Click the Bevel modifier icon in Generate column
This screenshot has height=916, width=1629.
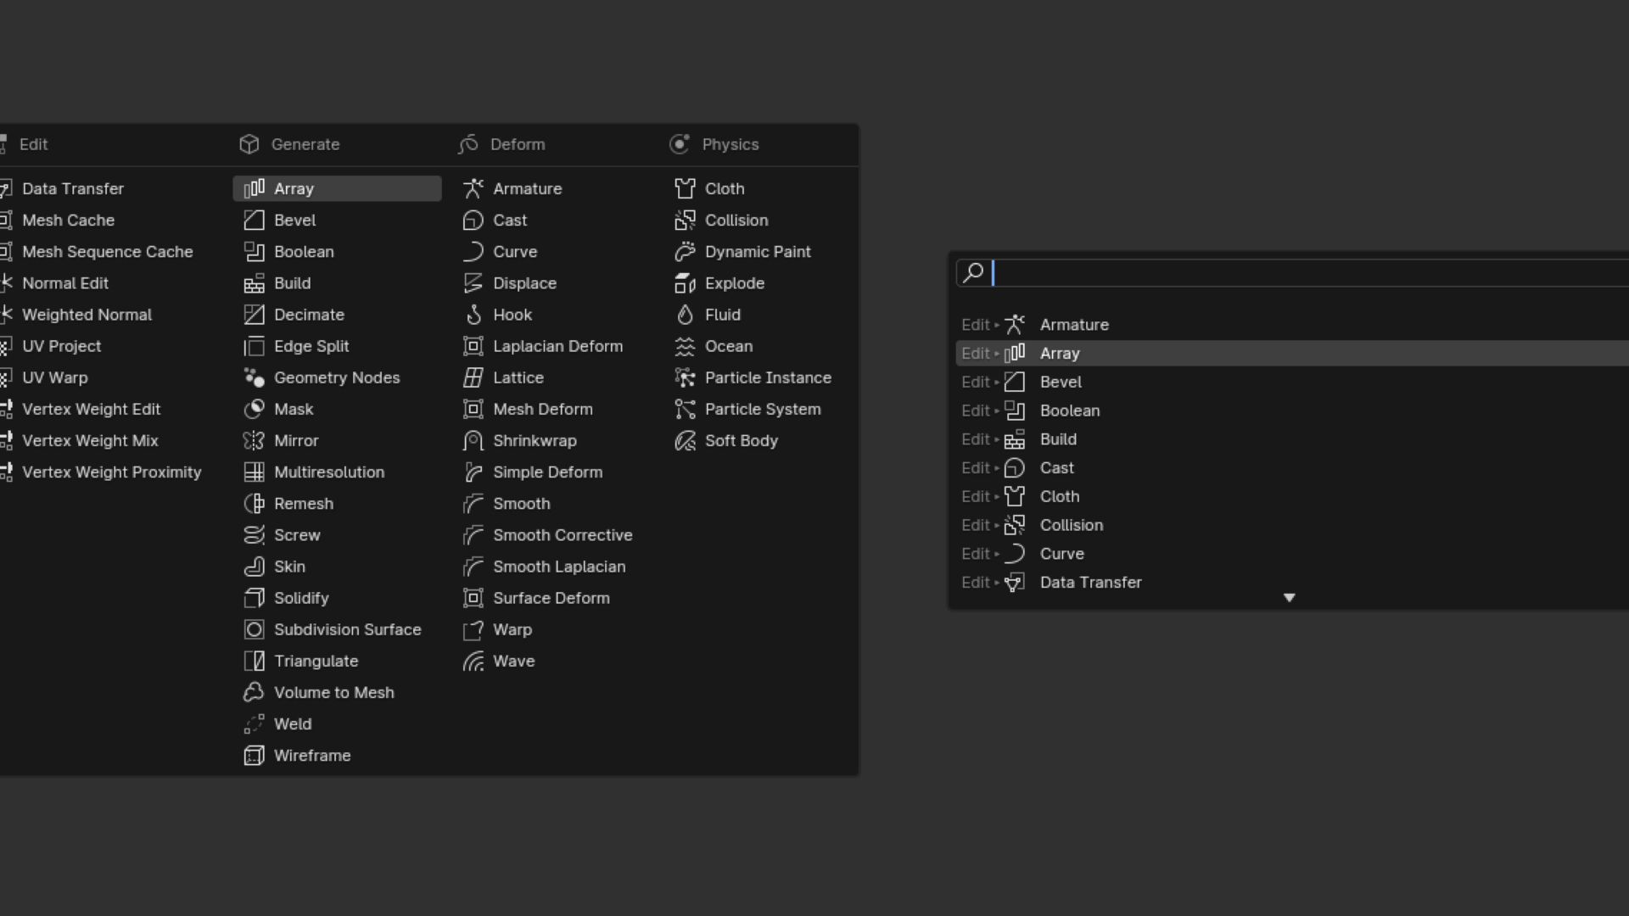254,221
